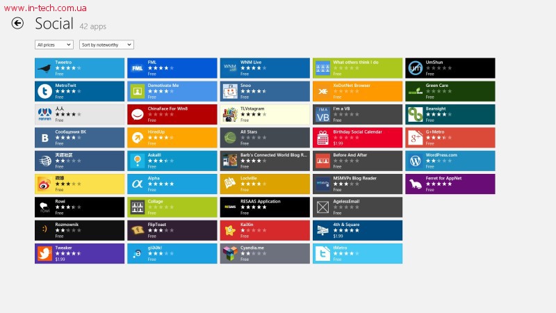Open the WNM Live icon
This screenshot has width=556, height=313.
pos(230,68)
